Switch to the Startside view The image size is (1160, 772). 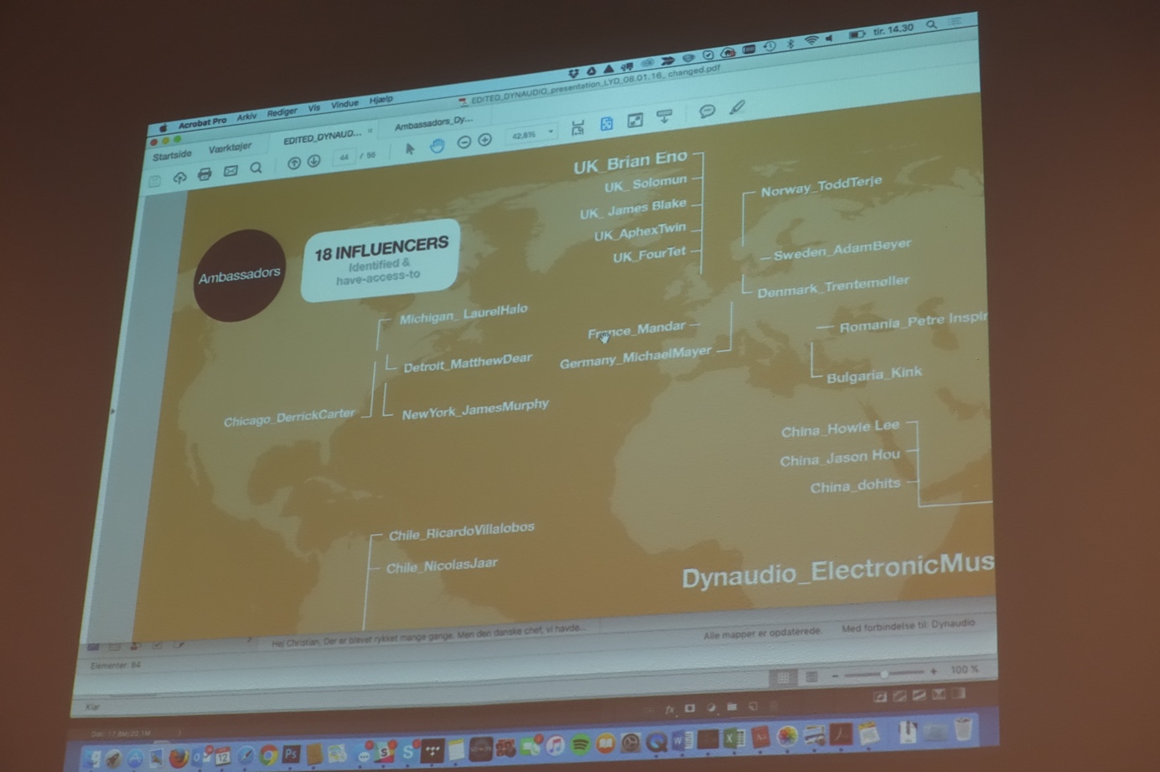tap(173, 156)
